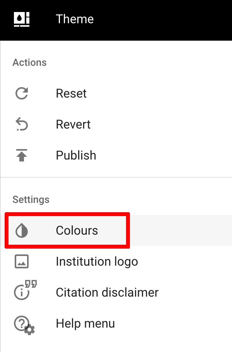
Task: Open Institution logo settings
Action: tap(97, 261)
